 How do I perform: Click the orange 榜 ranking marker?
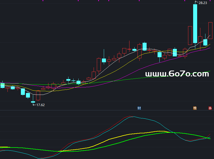coord(195,108)
